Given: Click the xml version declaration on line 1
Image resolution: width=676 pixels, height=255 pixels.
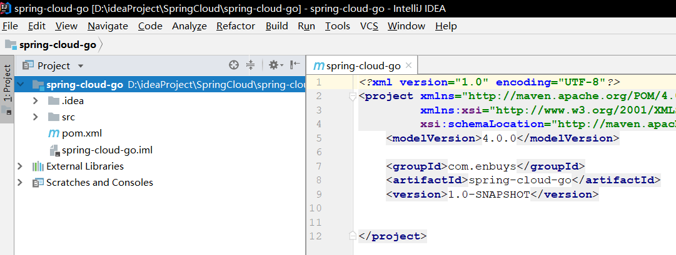Looking at the screenshot, I should pyautogui.click(x=489, y=82).
